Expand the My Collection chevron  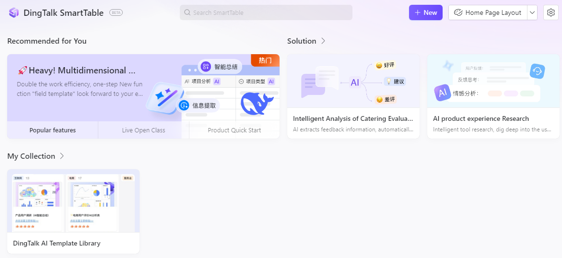pyautogui.click(x=62, y=156)
